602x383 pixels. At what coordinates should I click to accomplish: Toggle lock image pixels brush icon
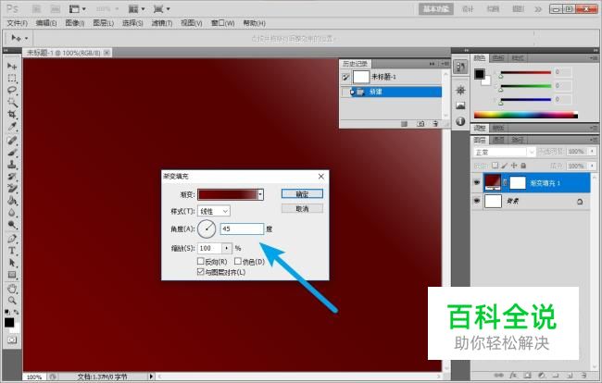[x=505, y=166]
